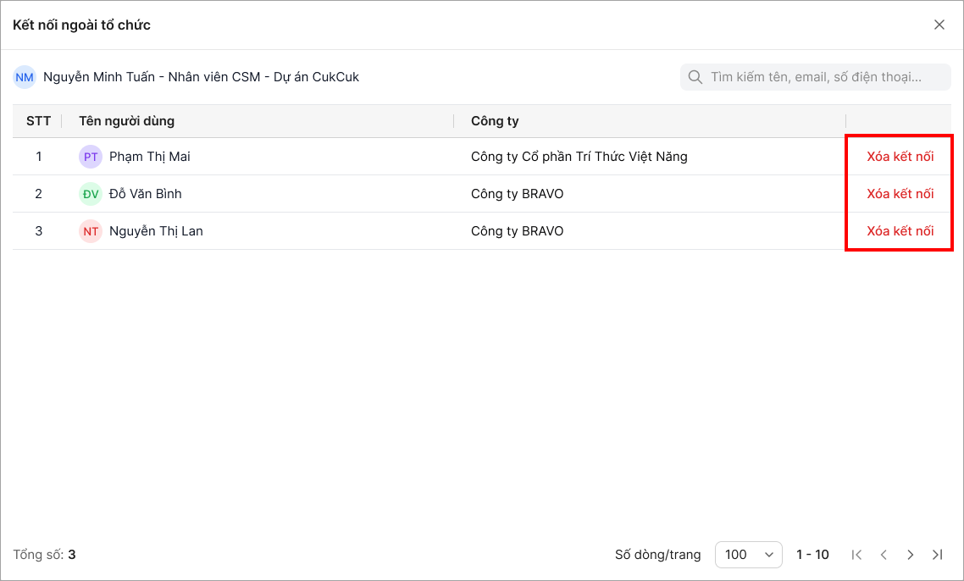Click the search magnifier icon
The image size is (964, 581).
[x=695, y=77]
